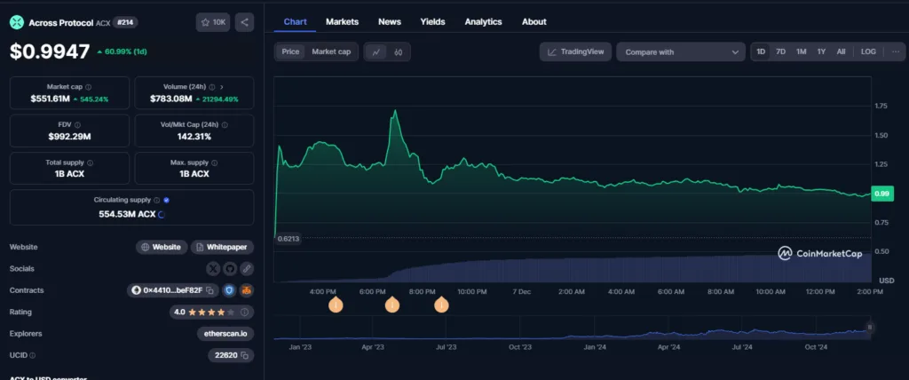This screenshot has width=909, height=380.
Task: Click the chain link icon in Socials
Action: pyautogui.click(x=247, y=269)
